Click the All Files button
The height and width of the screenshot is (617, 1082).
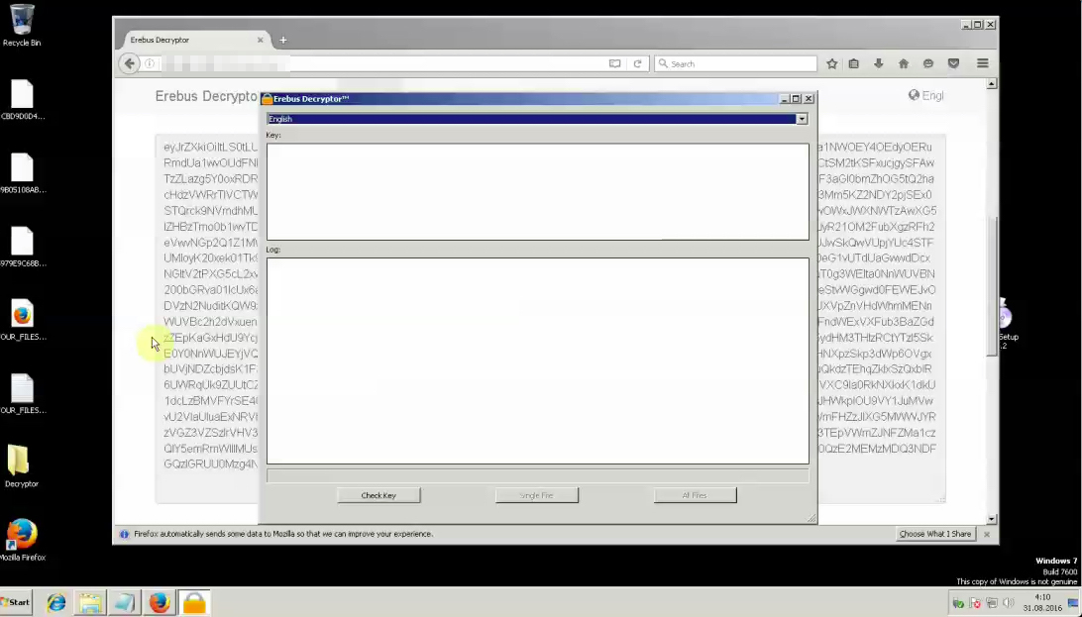[695, 495]
